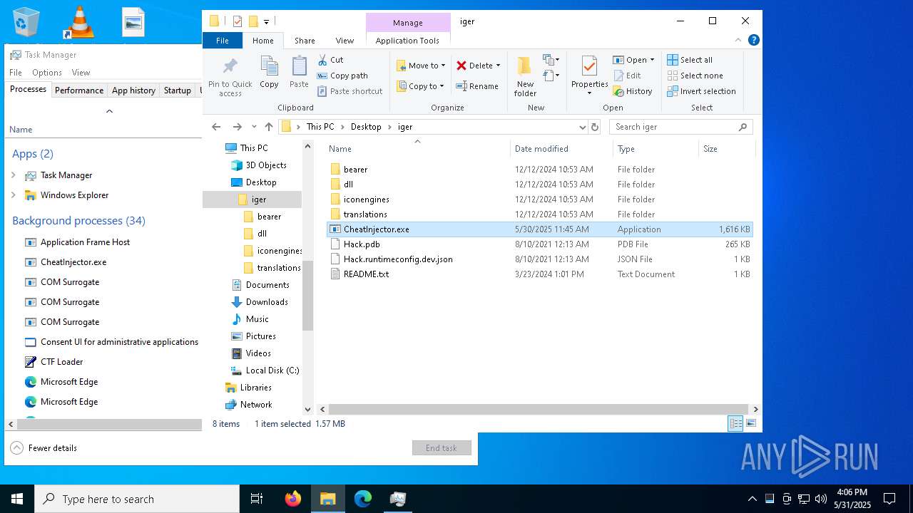Click Desktop in the address breadcrumb
This screenshot has width=913, height=513.
[366, 127]
